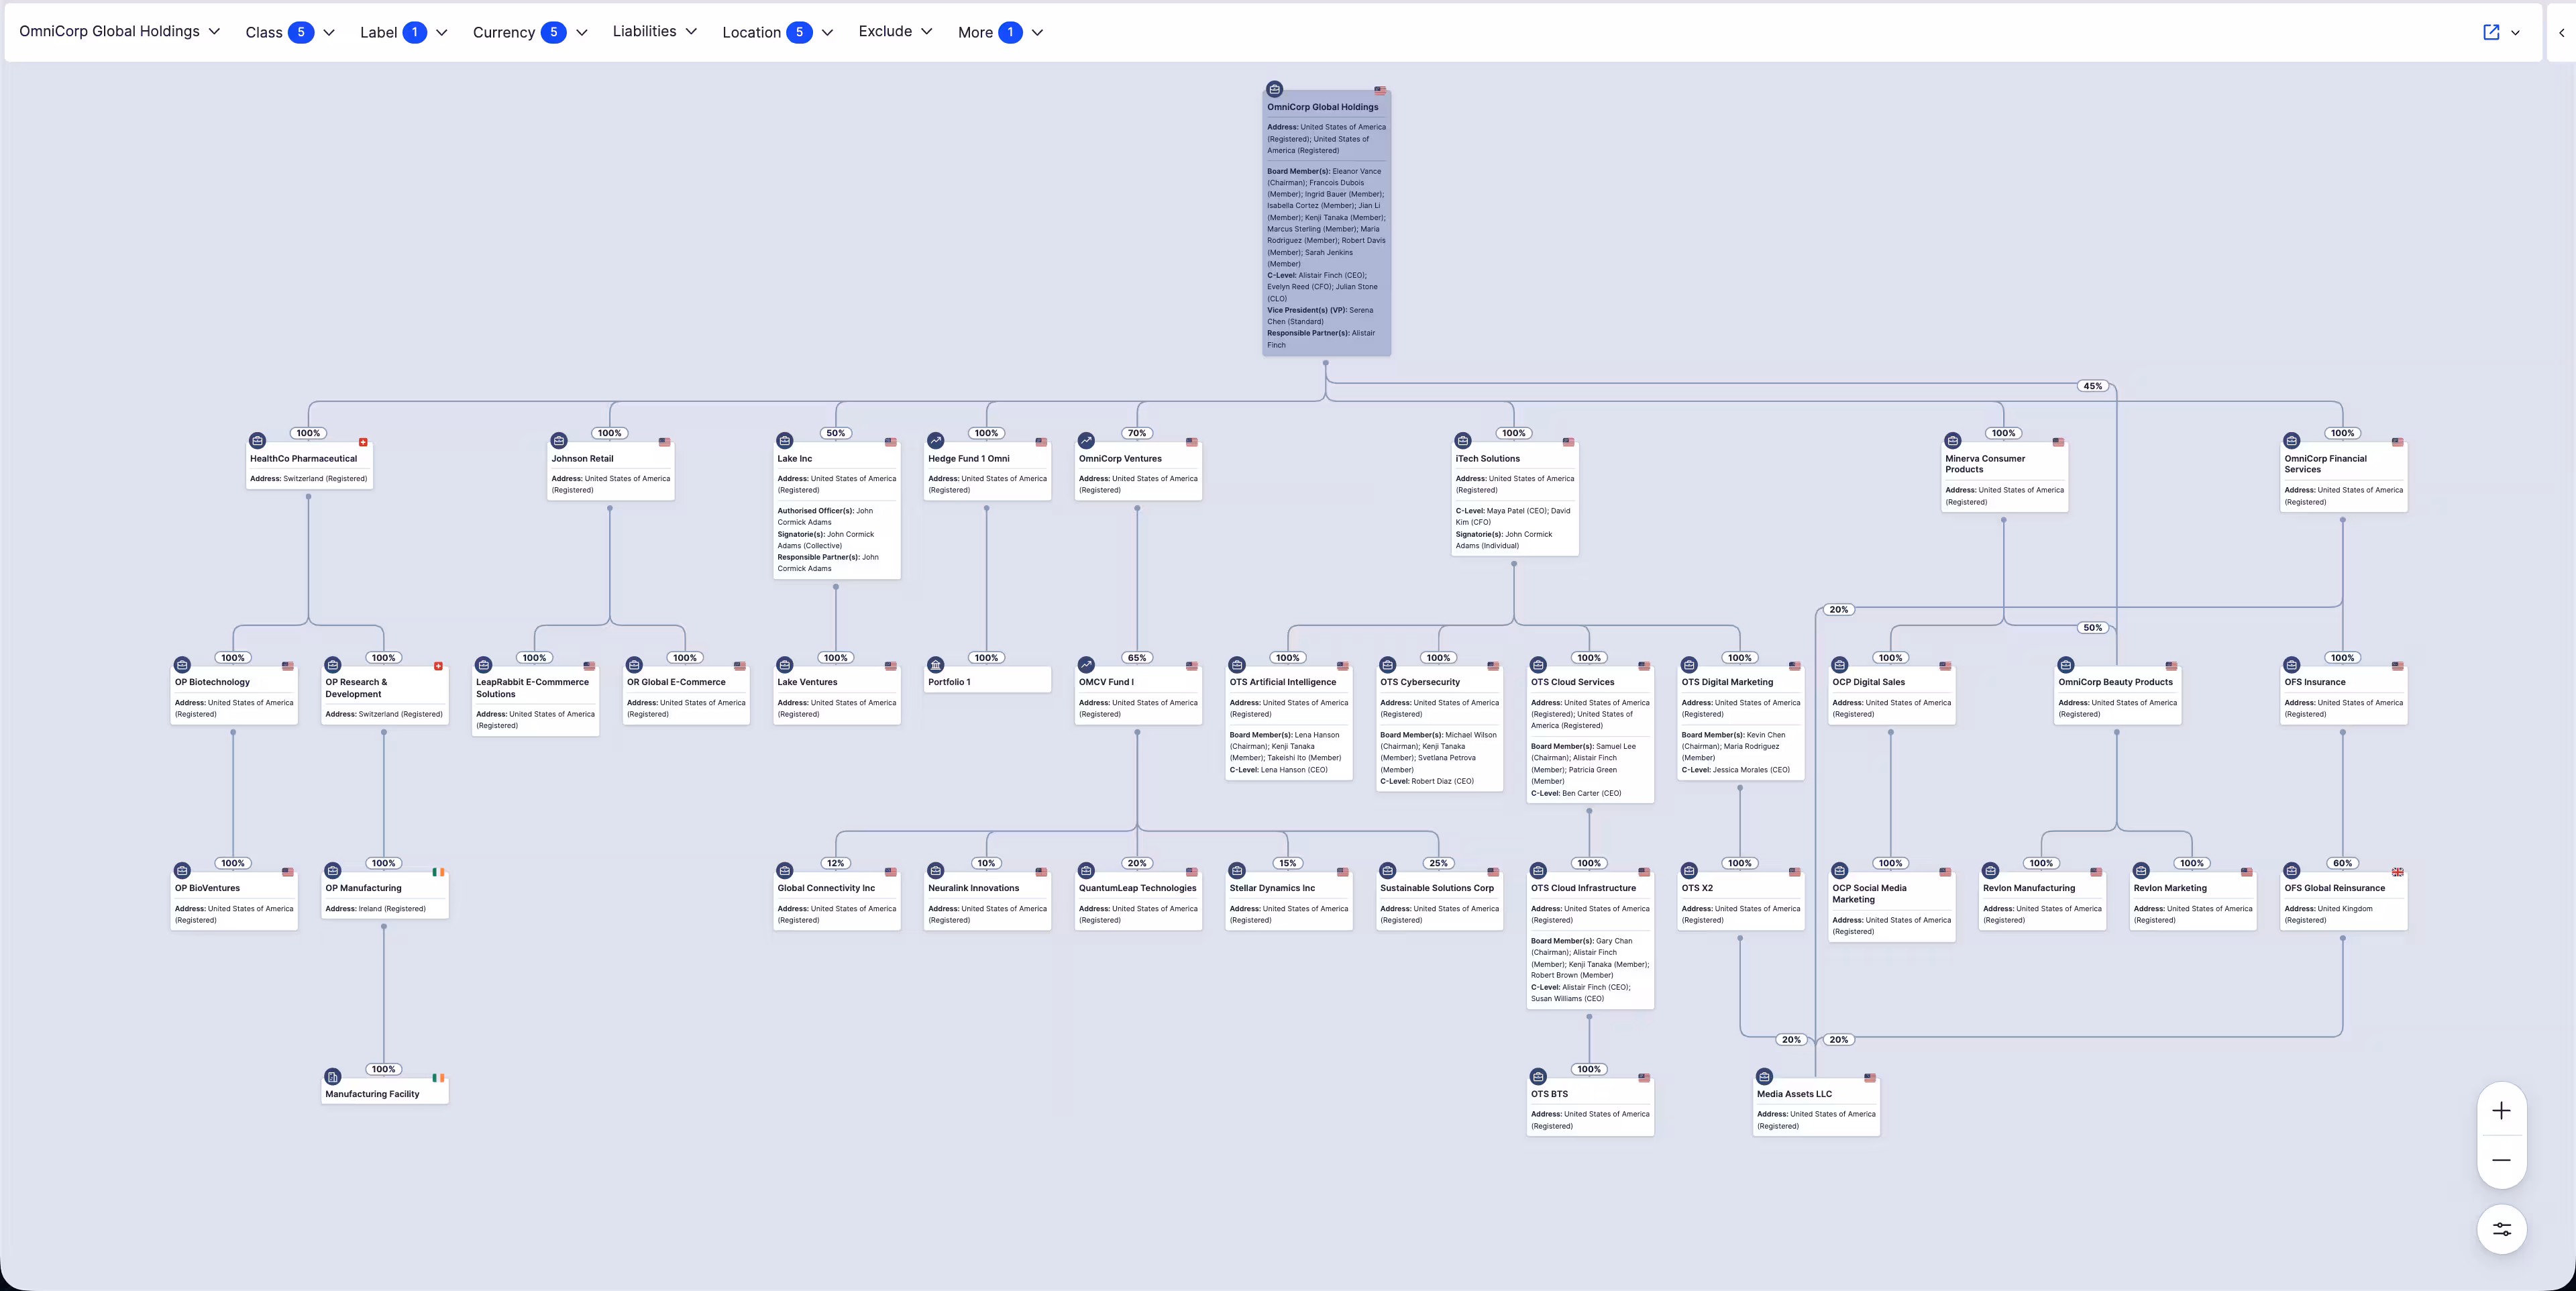This screenshot has height=1291, width=2576.
Task: Click the OmniCorp Global Holdings entity icon
Action: 1274,89
